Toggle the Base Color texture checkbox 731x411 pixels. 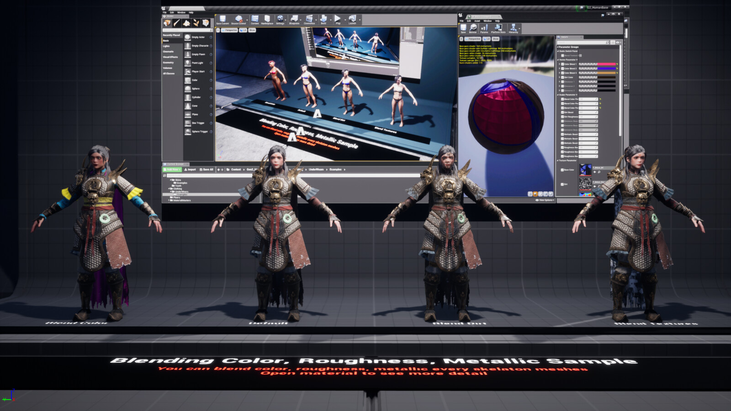coord(562,170)
